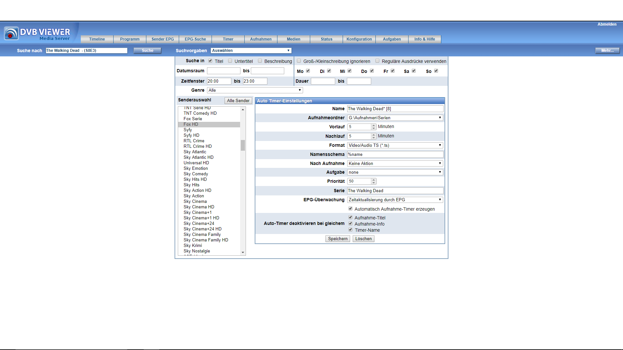The width and height of the screenshot is (623, 350).
Task: Select Sky Atlantic HD in channel list
Action: tap(209, 157)
